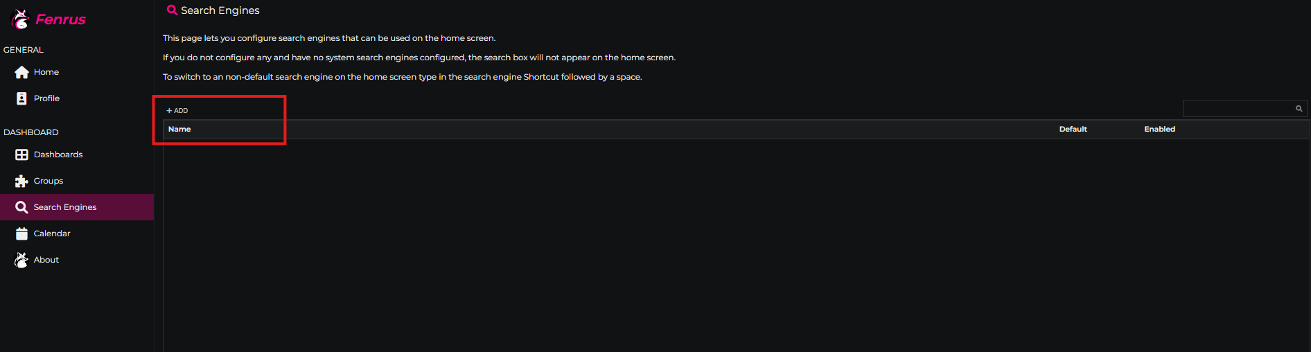Click the Fenrus wolf logo icon

click(x=21, y=19)
